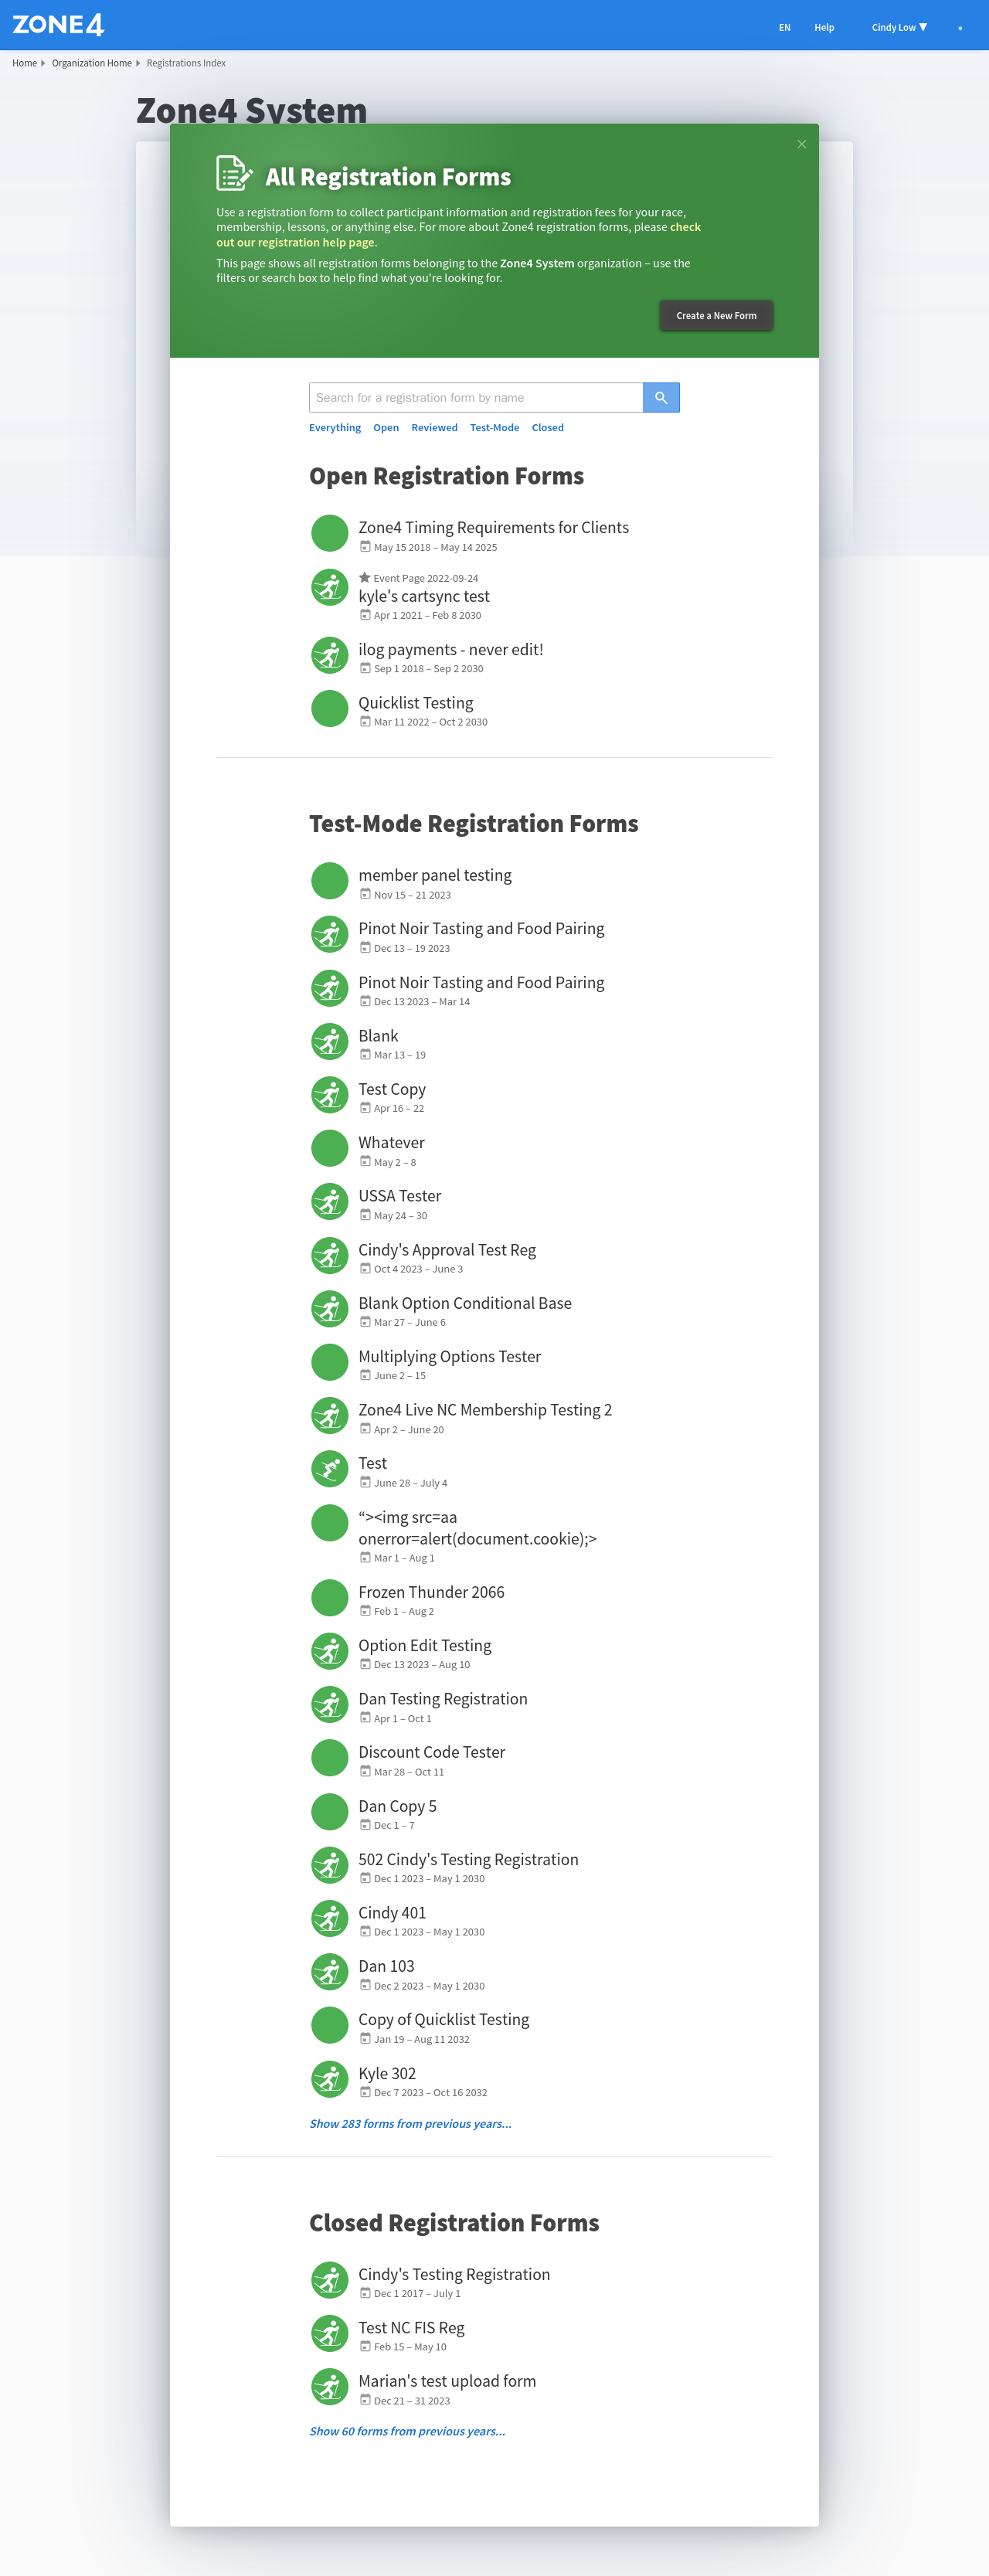The height and width of the screenshot is (2576, 989).
Task: Select the Reviewed filter
Action: (x=434, y=428)
